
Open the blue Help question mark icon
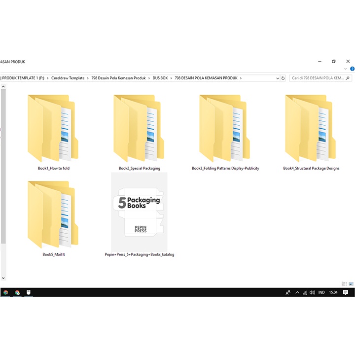pyautogui.click(x=352, y=69)
